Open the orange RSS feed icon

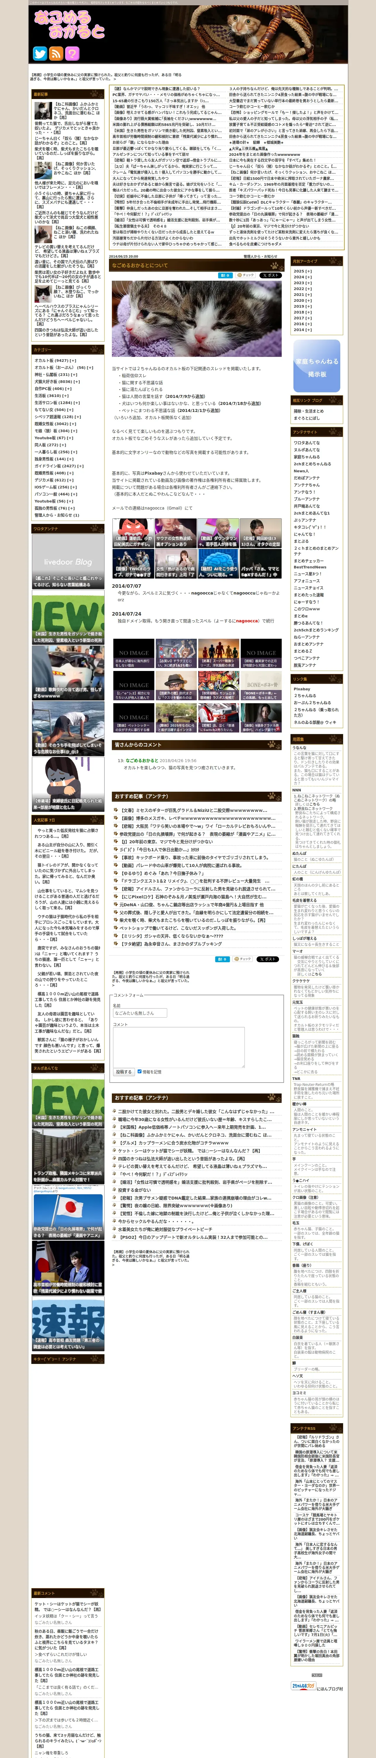tap(56, 54)
